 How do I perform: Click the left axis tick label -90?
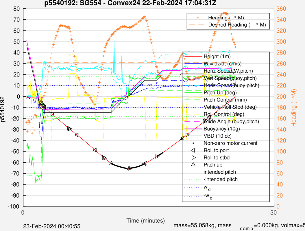[15, 196]
